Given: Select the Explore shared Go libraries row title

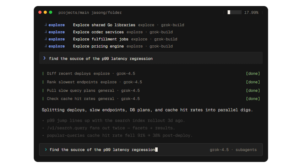Looking at the screenshot, I should tap(104, 25).
